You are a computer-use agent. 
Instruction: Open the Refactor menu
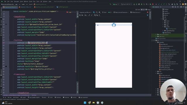(x=26, y=1)
